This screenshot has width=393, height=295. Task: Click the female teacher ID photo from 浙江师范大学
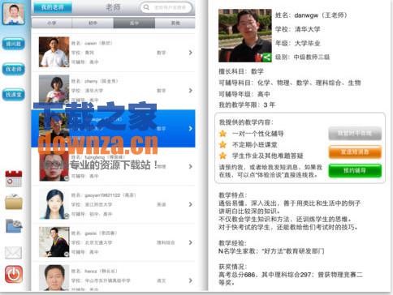tap(54, 204)
